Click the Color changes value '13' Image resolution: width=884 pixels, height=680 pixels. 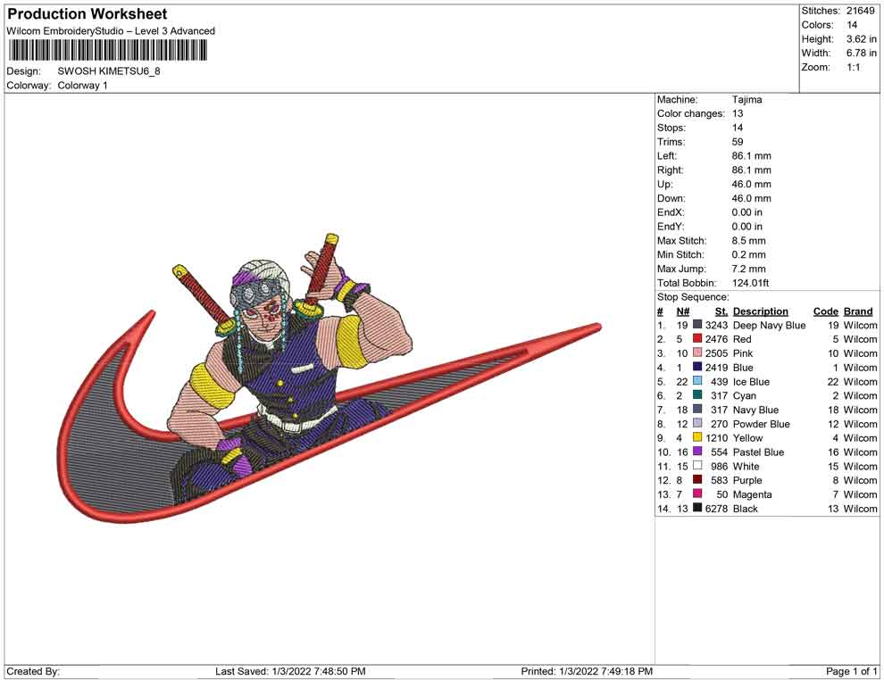click(738, 114)
